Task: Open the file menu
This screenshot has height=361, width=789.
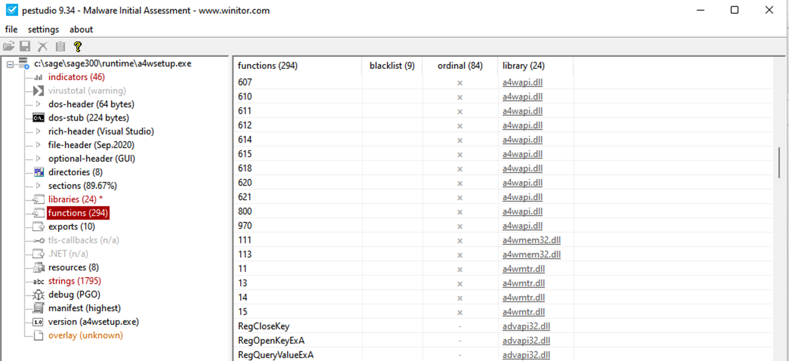Action: 11,30
